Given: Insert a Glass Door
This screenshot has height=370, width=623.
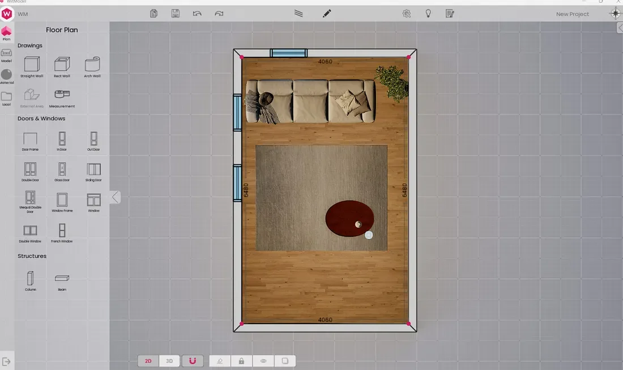Looking at the screenshot, I should click(x=62, y=172).
